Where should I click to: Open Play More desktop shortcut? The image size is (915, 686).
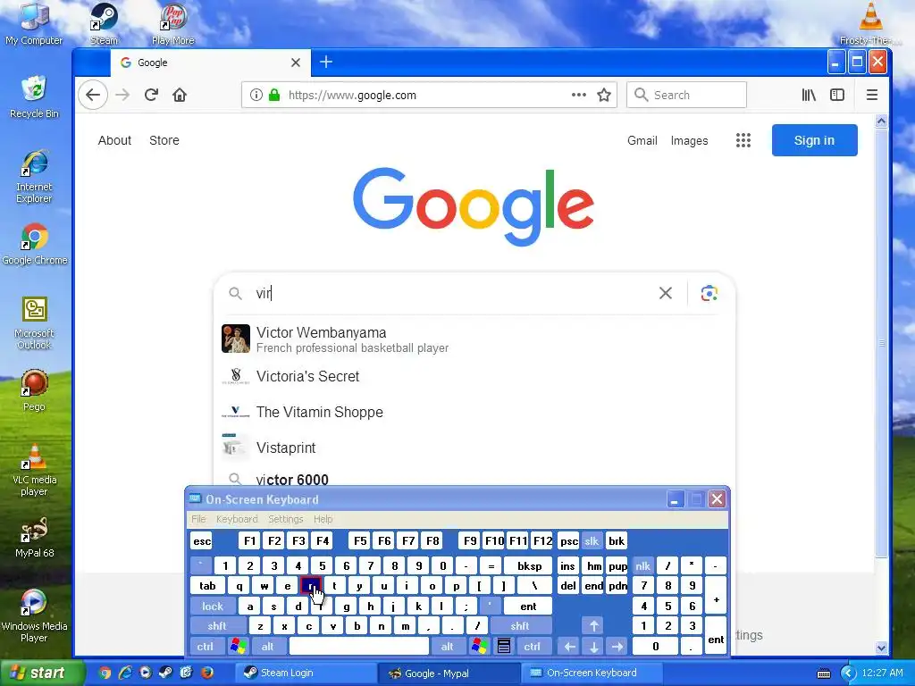[x=172, y=23]
